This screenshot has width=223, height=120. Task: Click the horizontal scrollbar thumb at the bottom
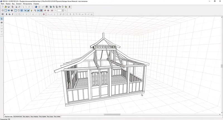click(112, 114)
